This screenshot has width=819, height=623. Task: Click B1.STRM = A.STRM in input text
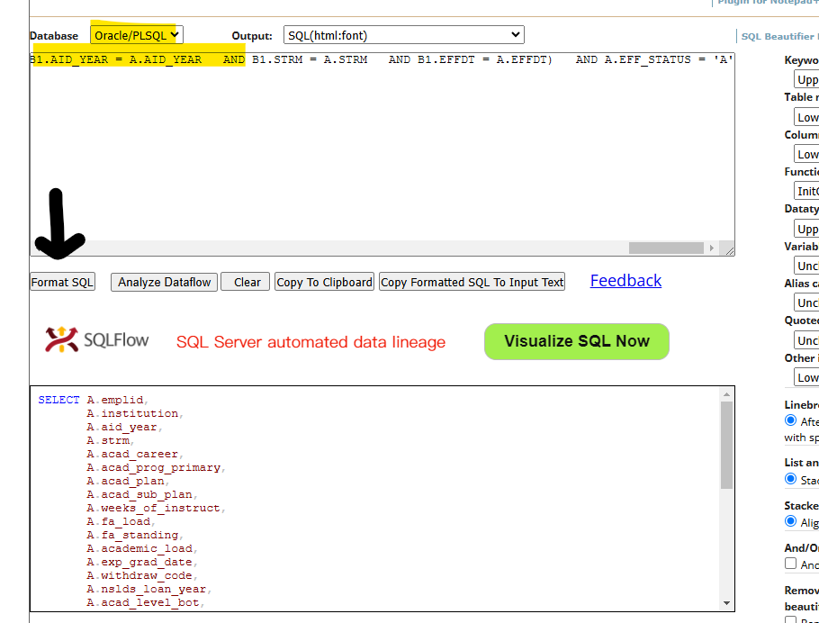click(310, 59)
